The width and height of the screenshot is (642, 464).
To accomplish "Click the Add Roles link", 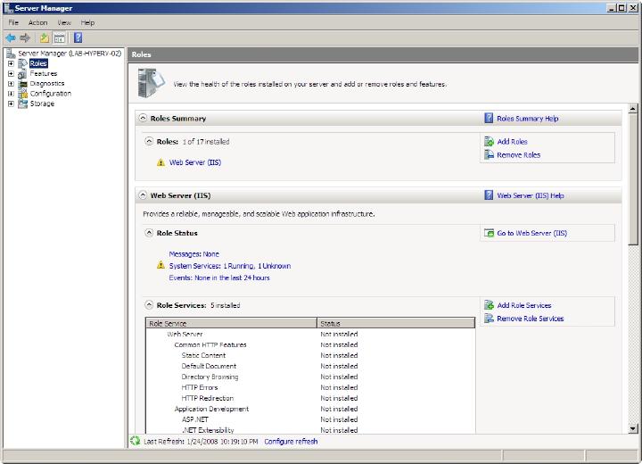I will pos(512,141).
